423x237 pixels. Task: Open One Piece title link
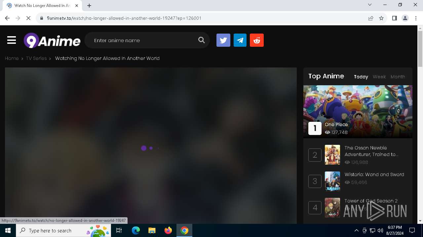click(336, 124)
